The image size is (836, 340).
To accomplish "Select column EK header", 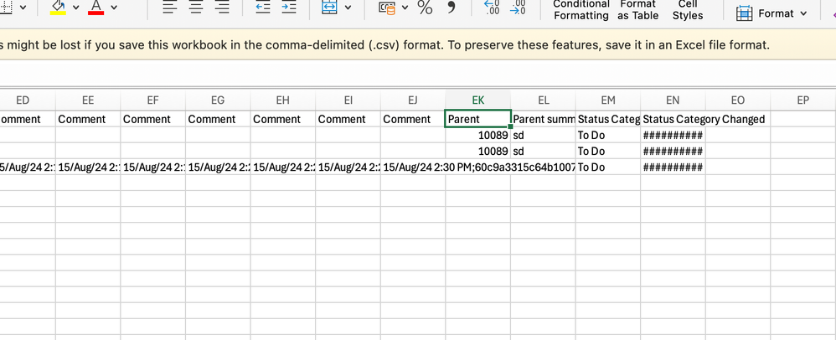I will point(478,100).
